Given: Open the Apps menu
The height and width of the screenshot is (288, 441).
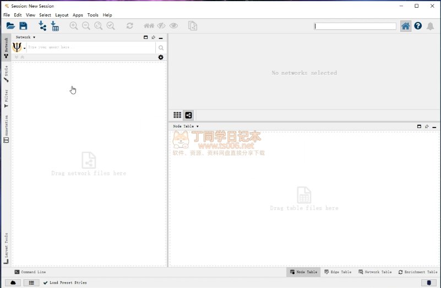Looking at the screenshot, I should (78, 15).
